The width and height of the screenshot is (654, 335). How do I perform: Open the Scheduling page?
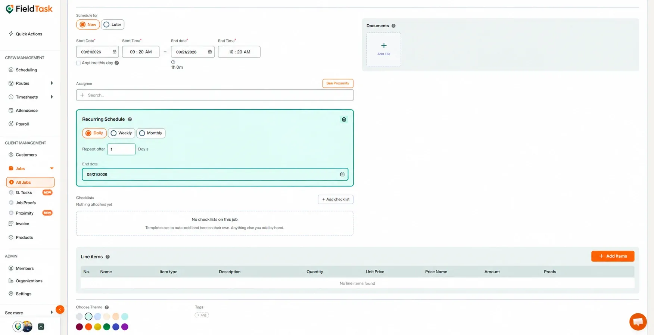26,70
